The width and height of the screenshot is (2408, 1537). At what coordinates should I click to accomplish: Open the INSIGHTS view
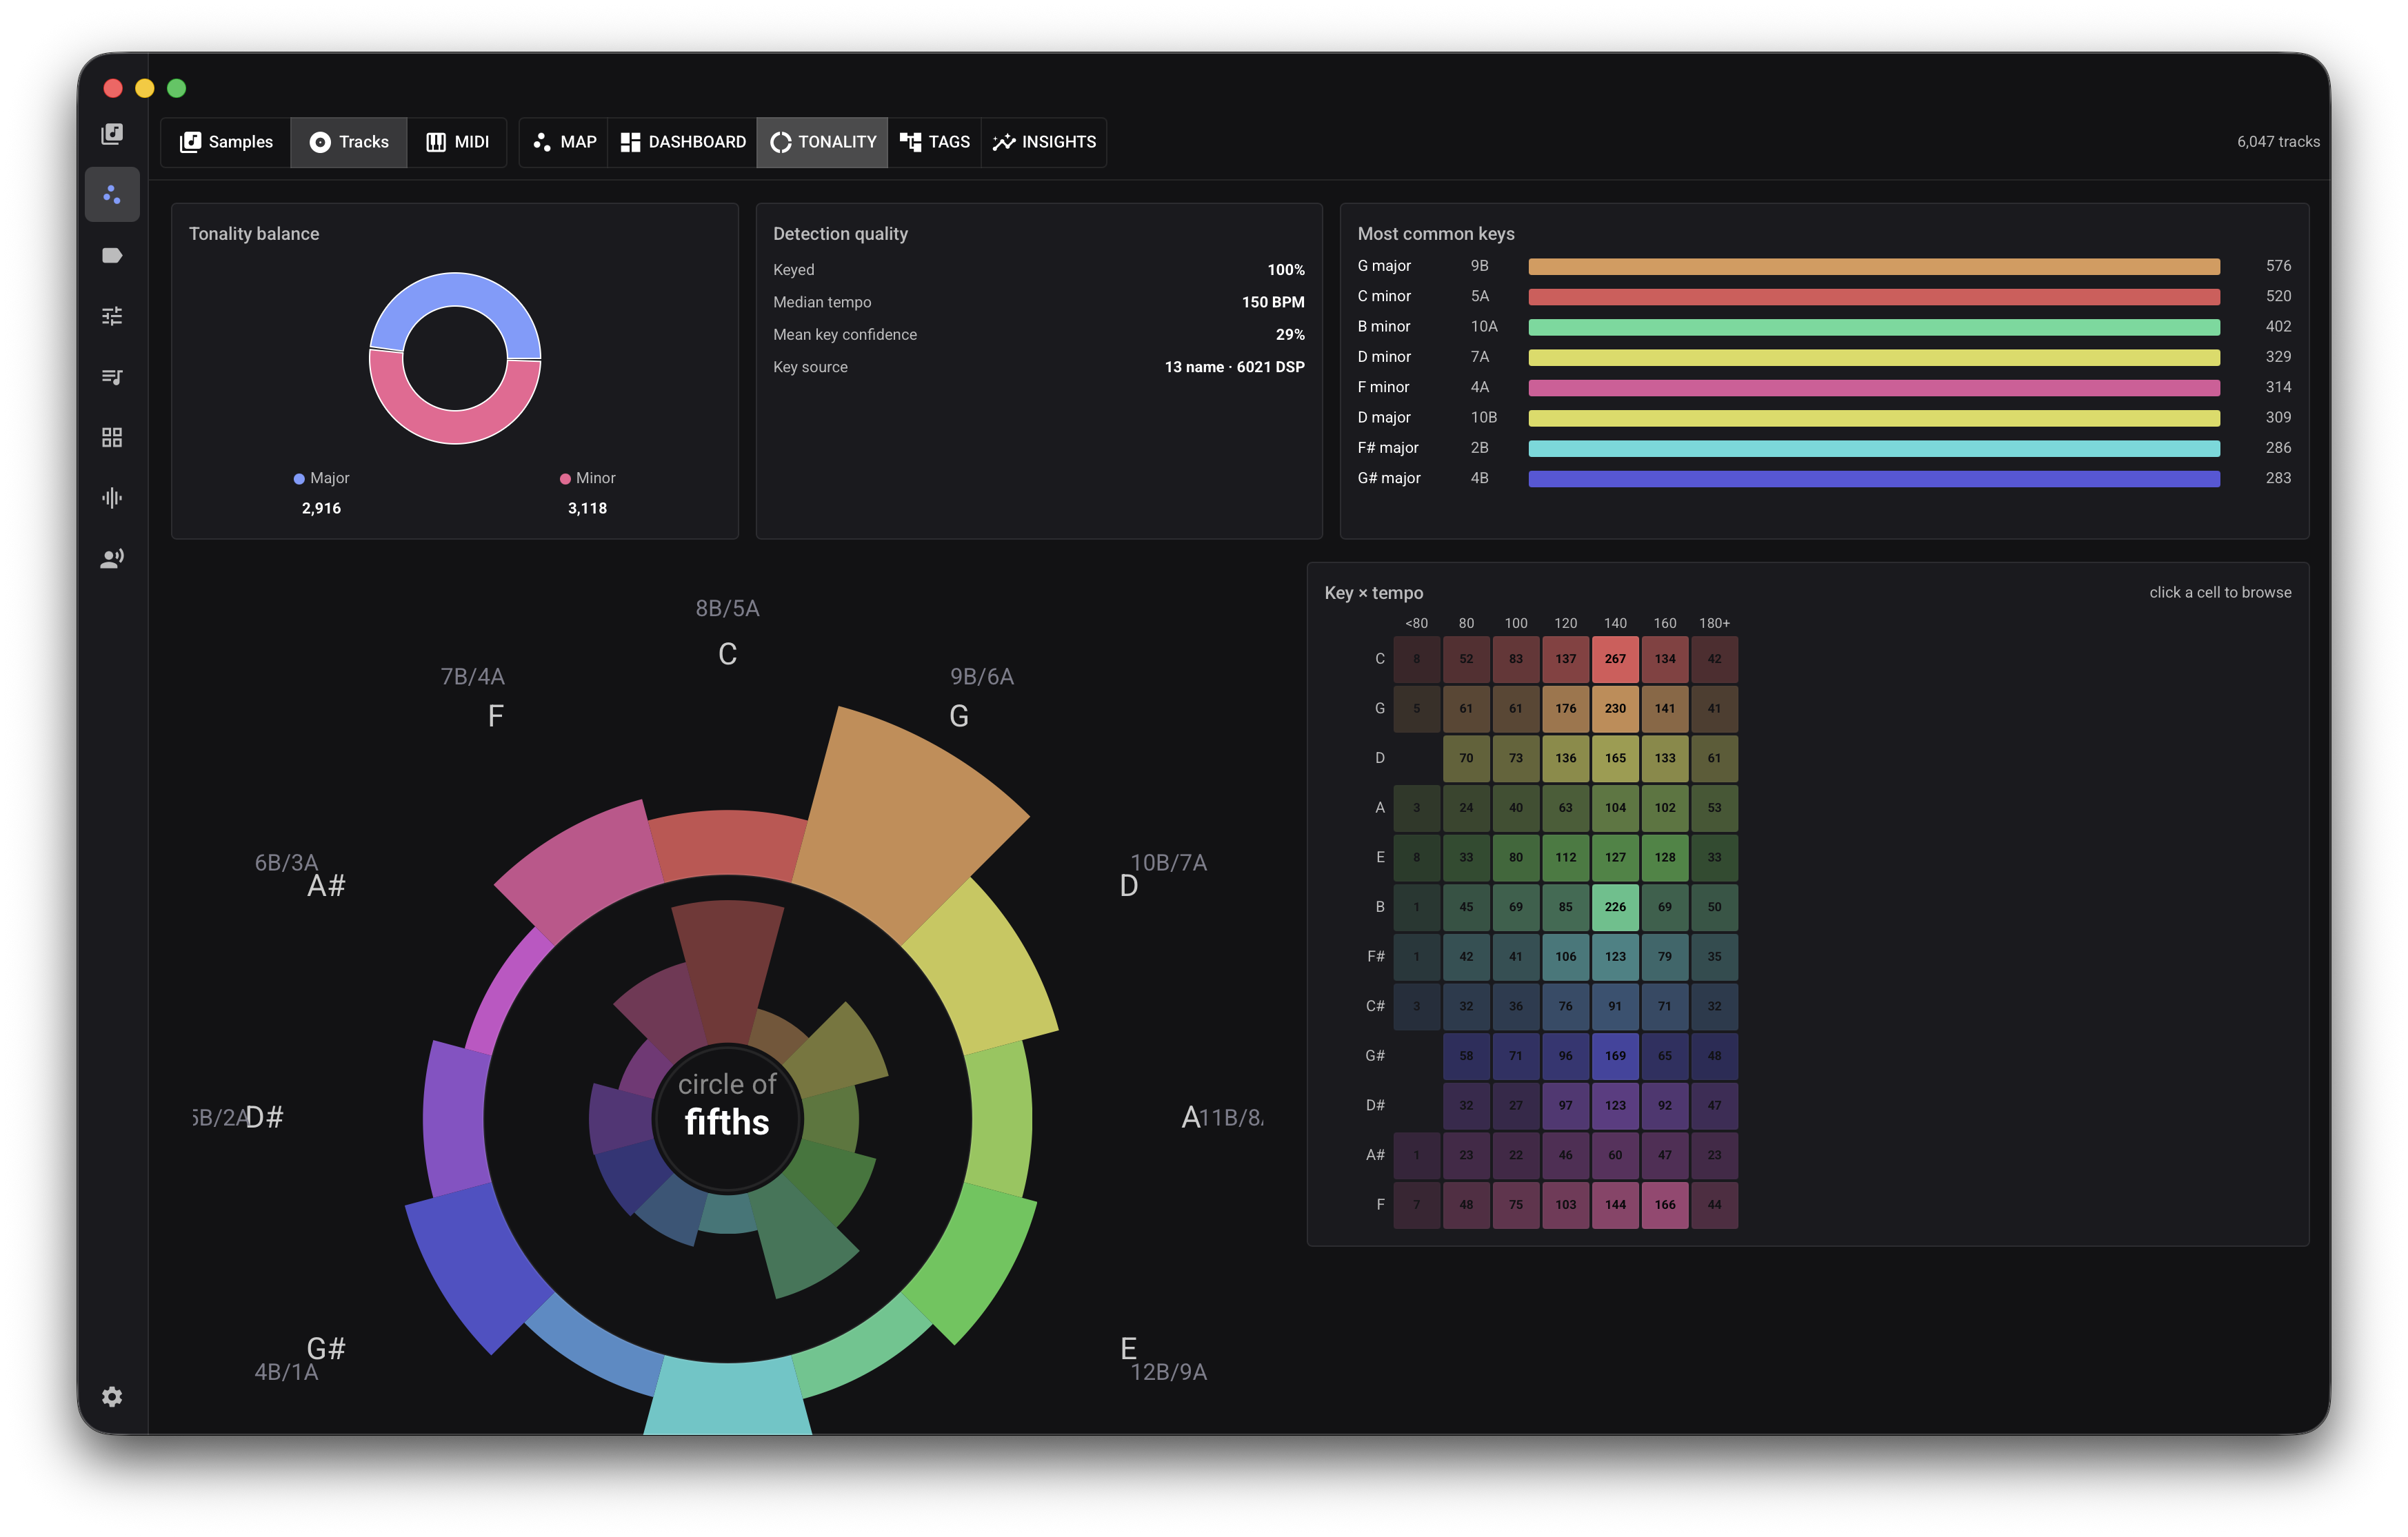pos(1044,142)
